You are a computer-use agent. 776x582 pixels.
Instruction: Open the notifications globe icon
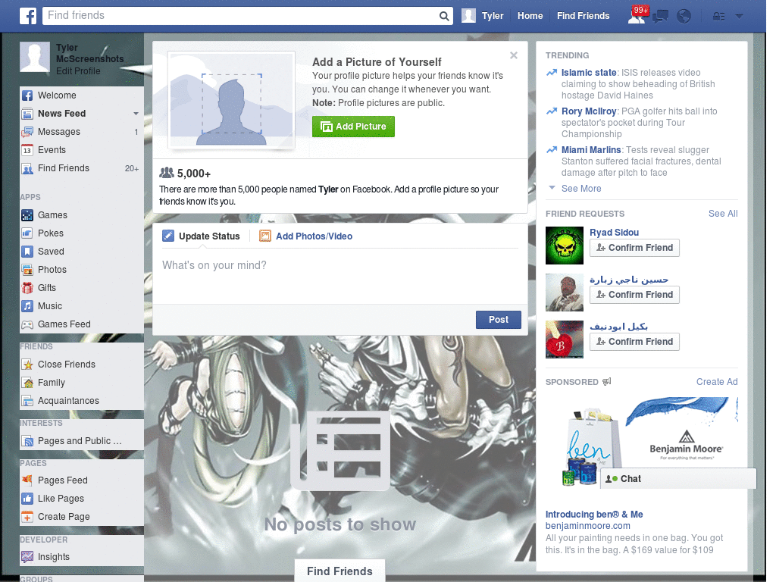click(x=684, y=17)
